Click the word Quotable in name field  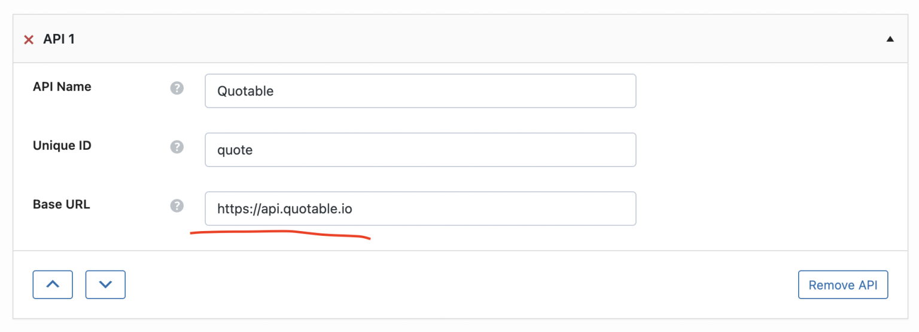pyautogui.click(x=245, y=91)
